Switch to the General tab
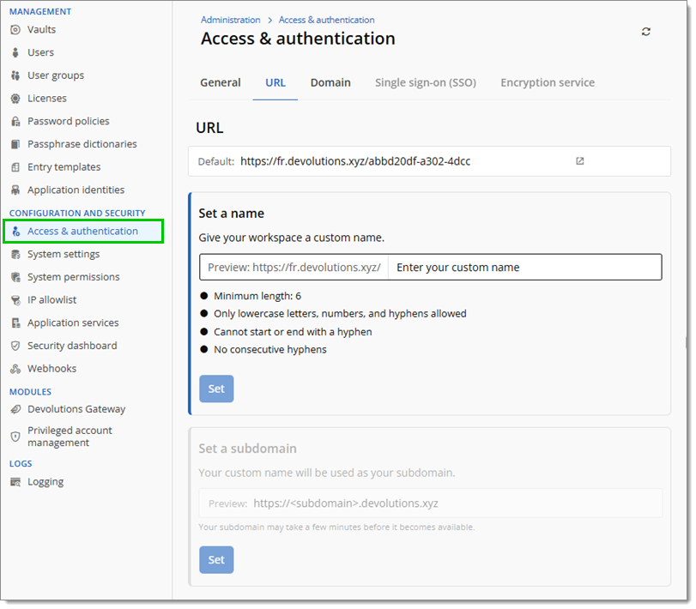696x609 pixels. click(x=221, y=82)
